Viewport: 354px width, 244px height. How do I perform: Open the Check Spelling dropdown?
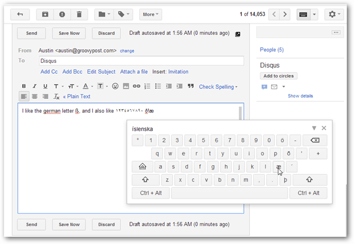[218, 87]
